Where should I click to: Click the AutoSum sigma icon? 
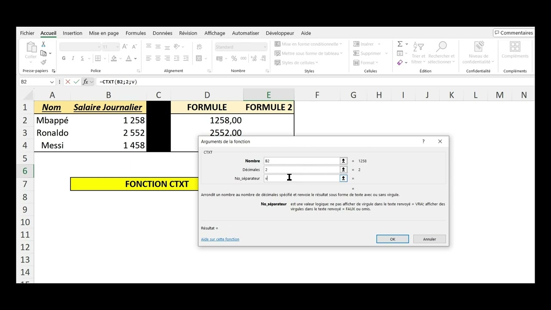(x=400, y=44)
